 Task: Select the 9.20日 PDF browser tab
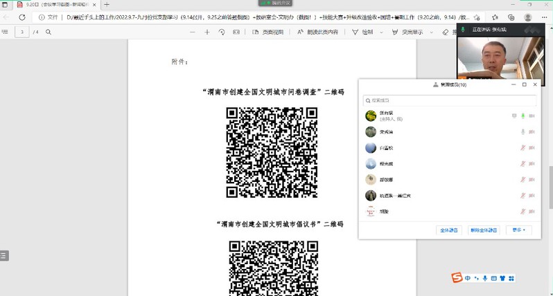(x=56, y=5)
